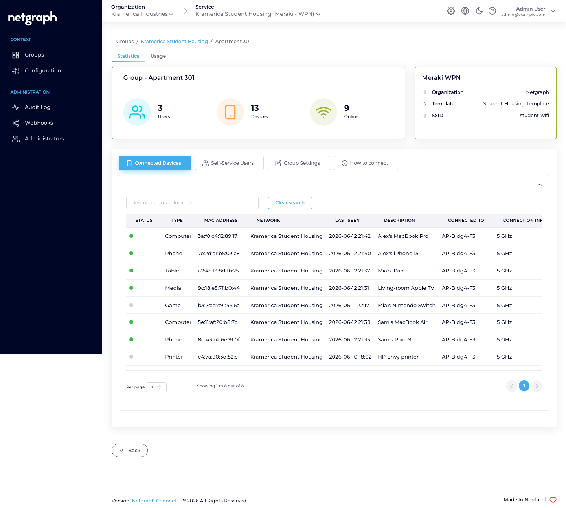Expand the Organization dropdown Kramerica Industries
The height and width of the screenshot is (508, 566).
pyautogui.click(x=142, y=14)
